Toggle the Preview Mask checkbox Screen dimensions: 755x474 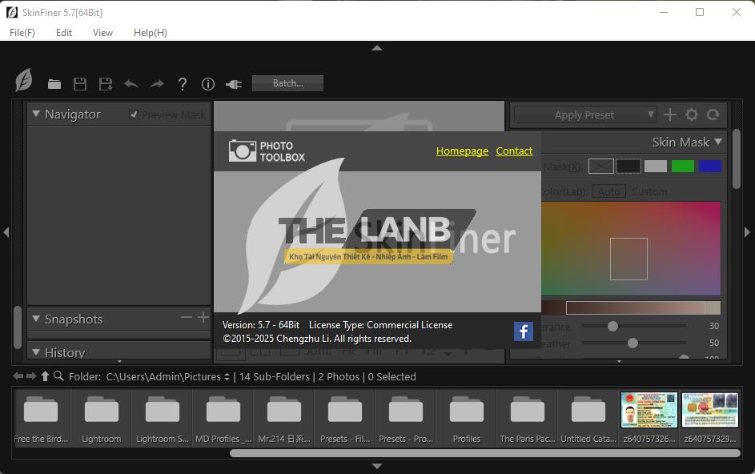tap(134, 114)
